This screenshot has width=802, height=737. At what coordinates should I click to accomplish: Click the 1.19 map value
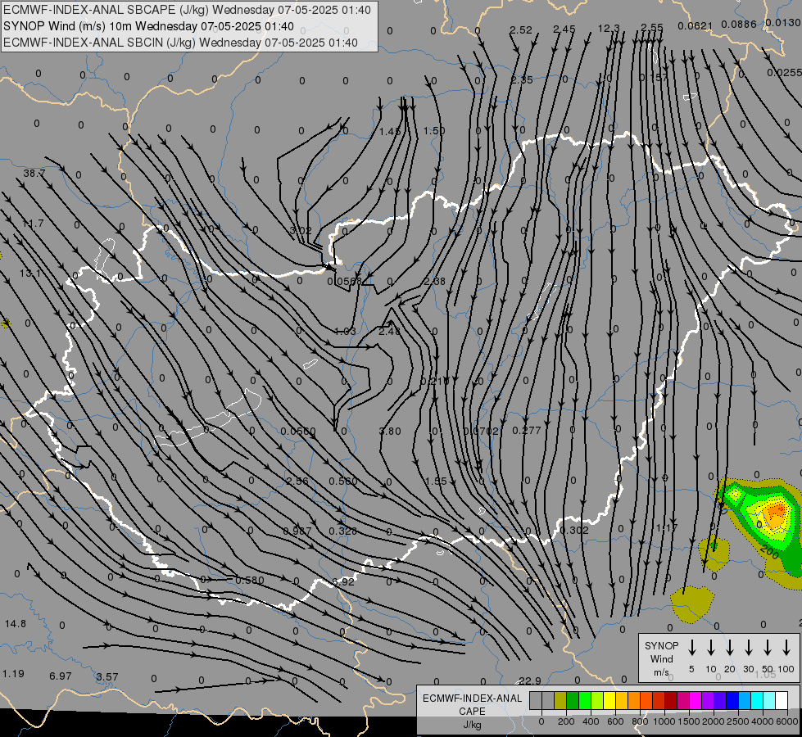pos(13,674)
